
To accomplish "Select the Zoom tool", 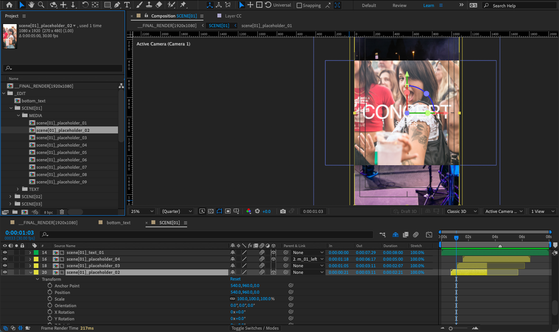I will 40,5.
